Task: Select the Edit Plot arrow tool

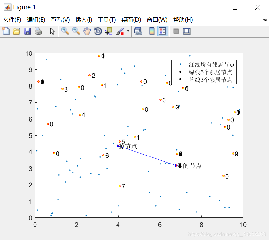Action: [x=52, y=31]
